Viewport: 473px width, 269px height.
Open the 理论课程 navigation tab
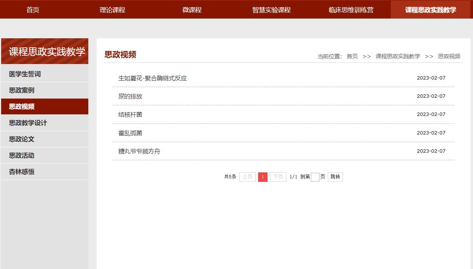point(112,9)
